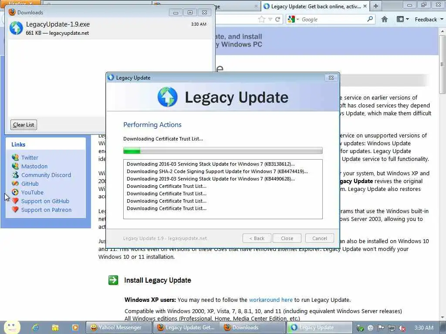Click the Back button in Legacy Update
This screenshot has height=334, width=446.
pyautogui.click(x=257, y=238)
